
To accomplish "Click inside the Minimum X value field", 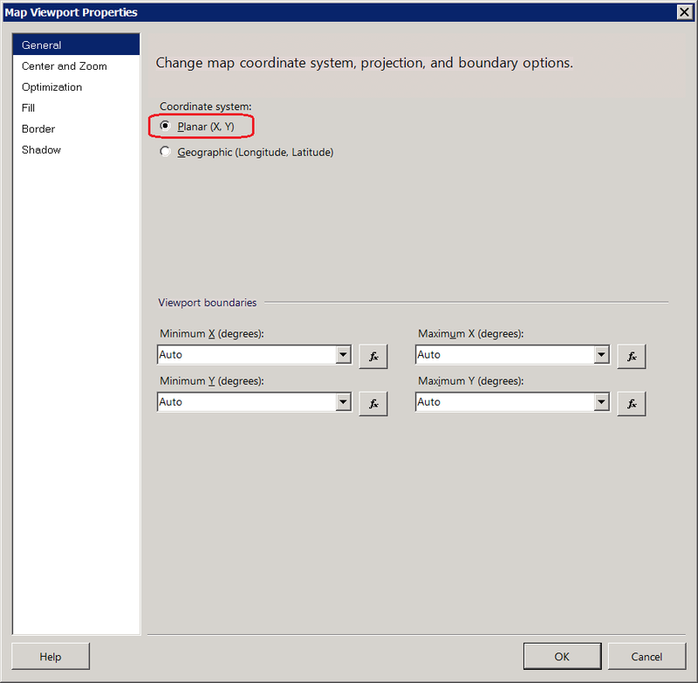I will coord(244,355).
